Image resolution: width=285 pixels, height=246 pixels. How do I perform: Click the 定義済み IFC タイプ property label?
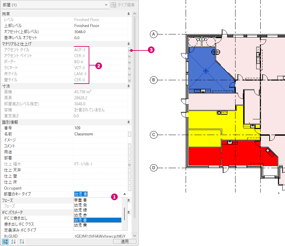[x=20, y=230]
